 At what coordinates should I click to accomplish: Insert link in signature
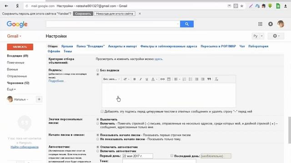click(162, 79)
